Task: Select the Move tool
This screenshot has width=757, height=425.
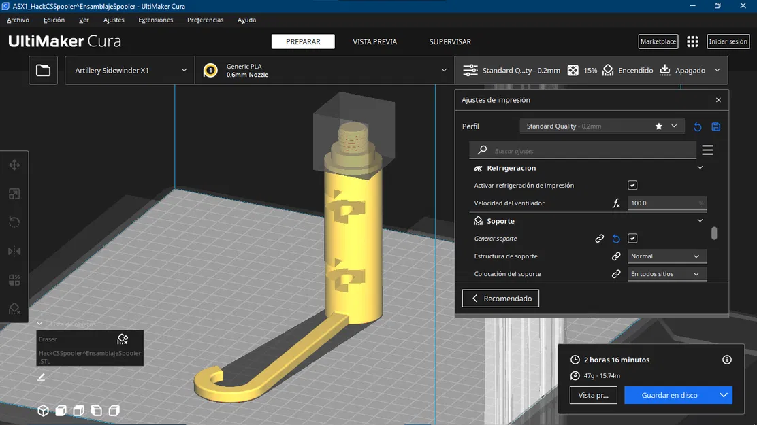Action: pyautogui.click(x=14, y=165)
